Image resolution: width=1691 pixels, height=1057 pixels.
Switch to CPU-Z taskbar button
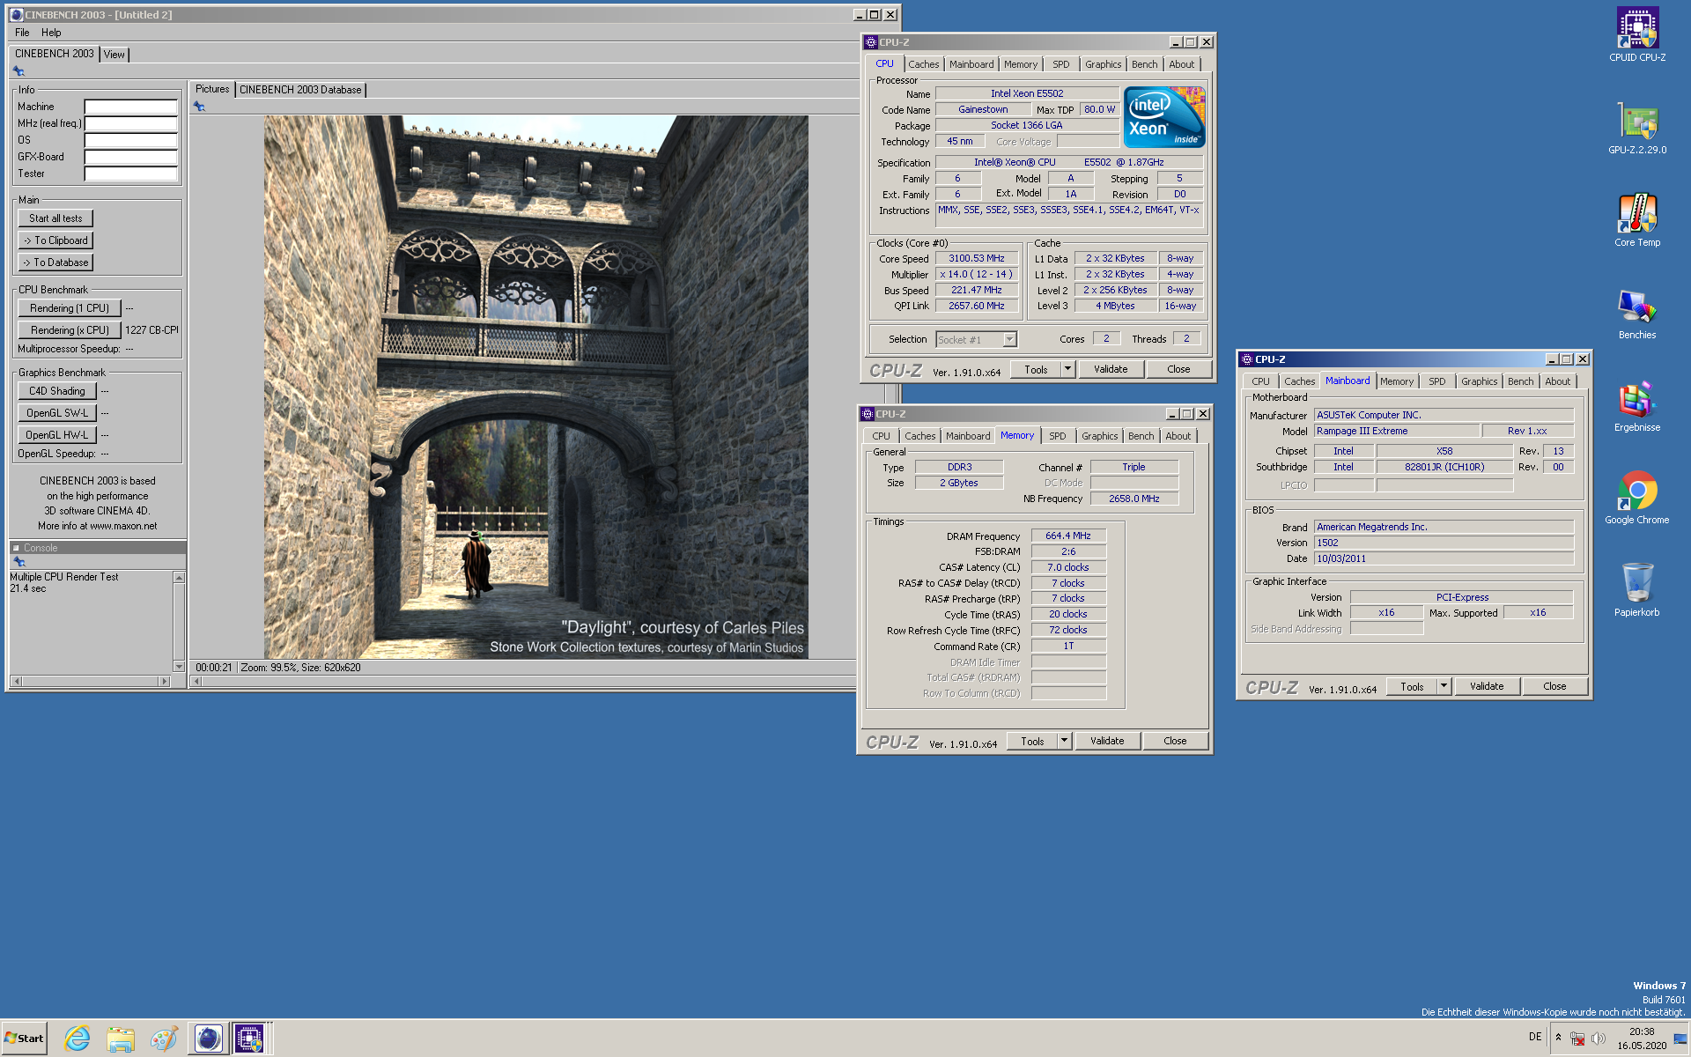click(249, 1039)
